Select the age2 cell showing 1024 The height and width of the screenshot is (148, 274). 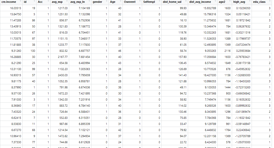pos(224,14)
